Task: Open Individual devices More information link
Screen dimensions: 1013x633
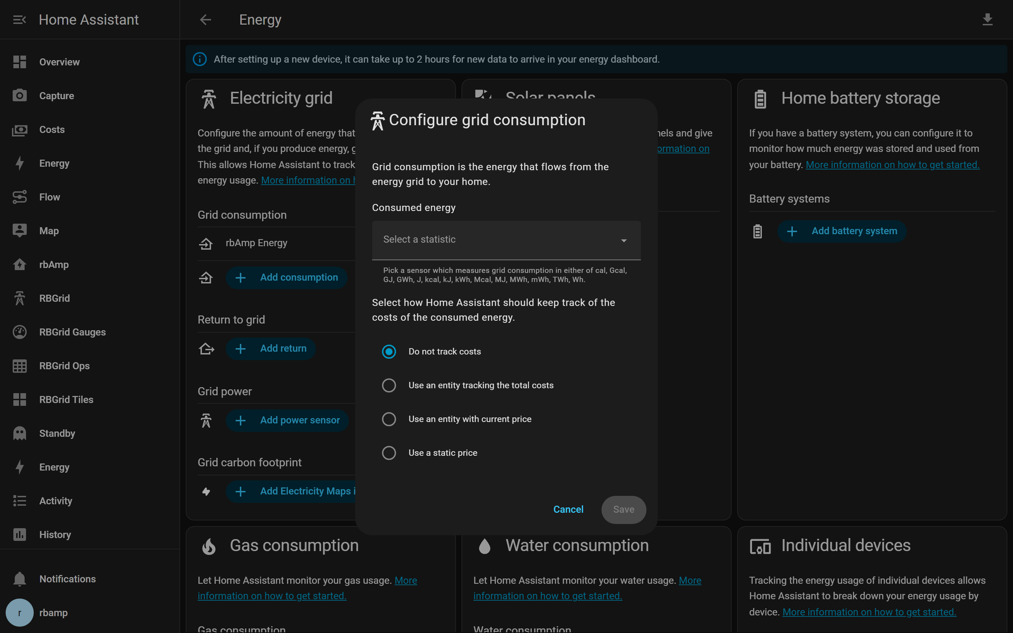Action: click(869, 612)
